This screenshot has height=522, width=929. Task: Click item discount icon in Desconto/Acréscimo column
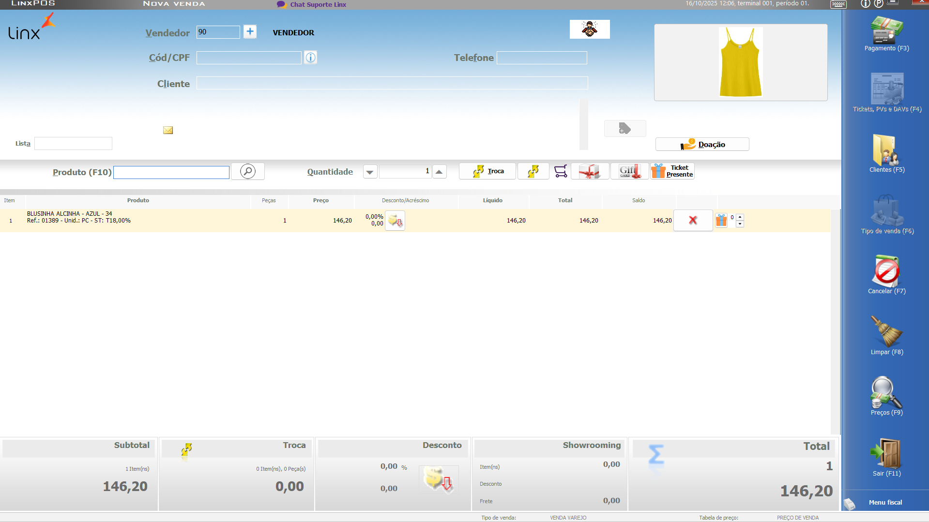395,221
